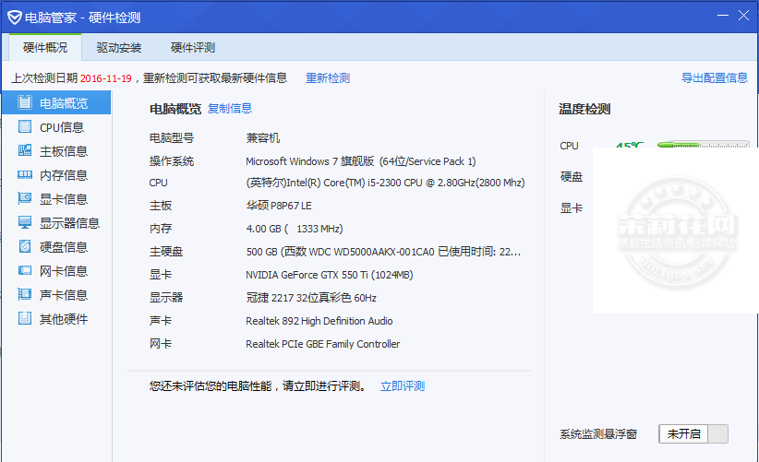Click the Microsoft Windows 7 旗舰版 value

[361, 161]
